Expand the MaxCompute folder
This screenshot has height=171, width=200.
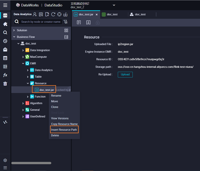[x=23, y=57]
